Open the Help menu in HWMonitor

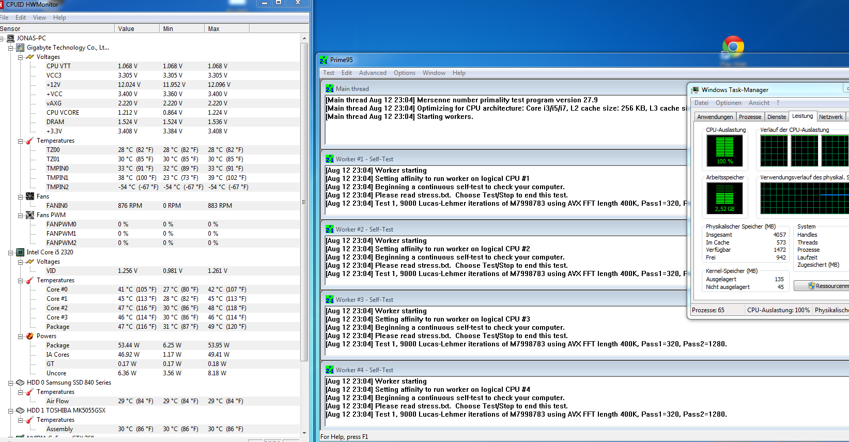click(59, 18)
